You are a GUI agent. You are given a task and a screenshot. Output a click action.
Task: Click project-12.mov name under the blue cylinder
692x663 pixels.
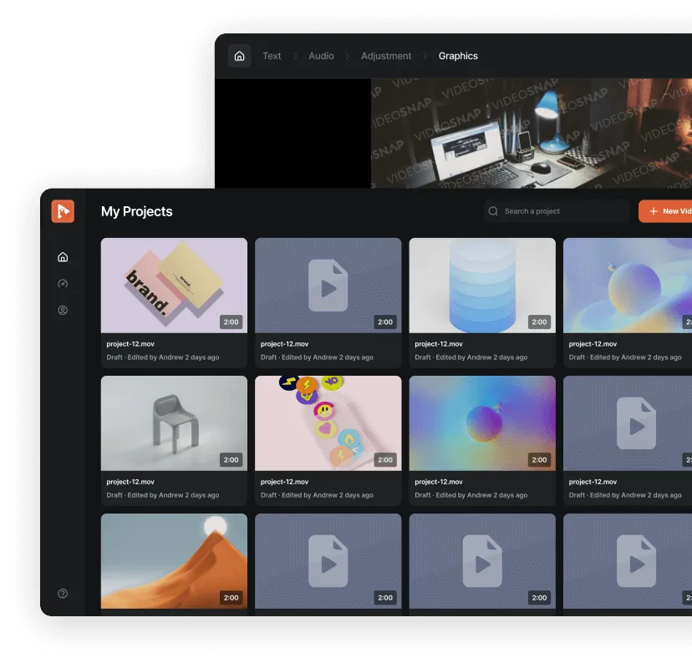[x=439, y=344]
